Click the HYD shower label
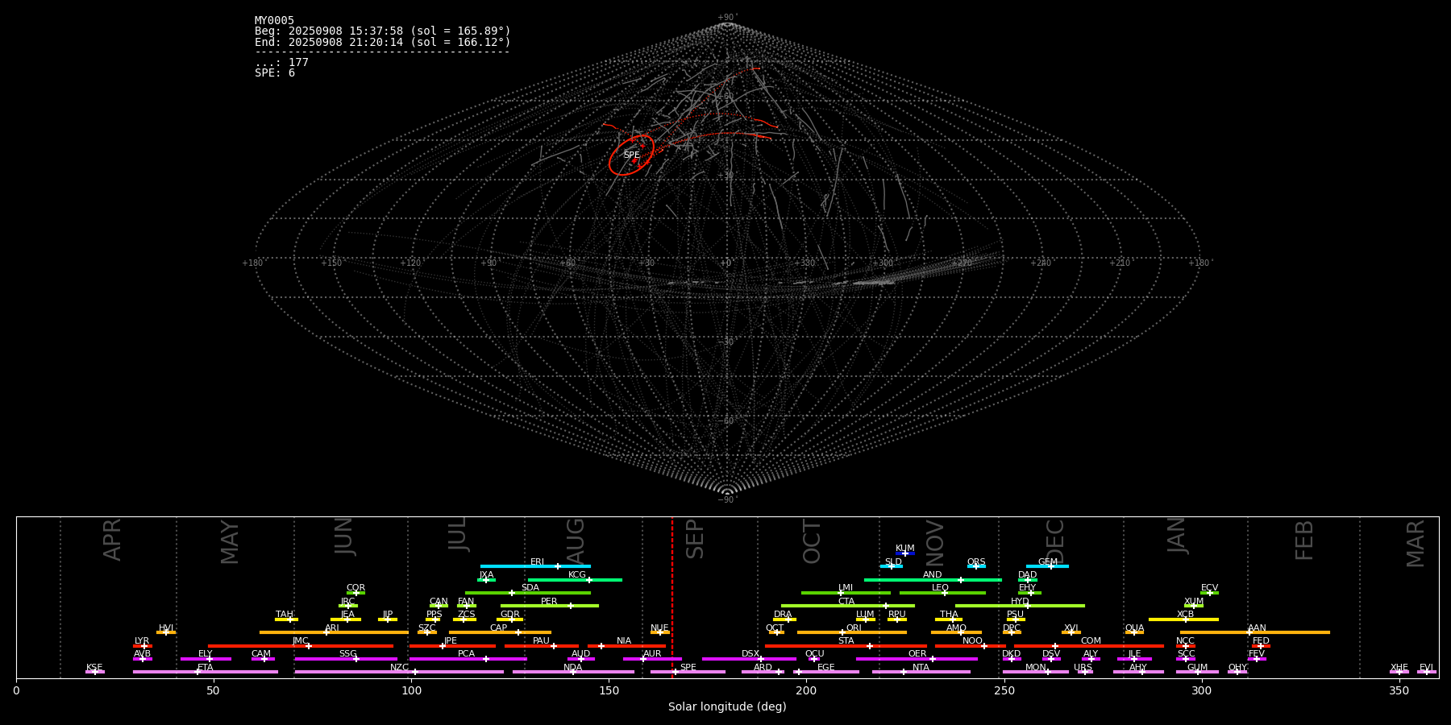Image resolution: width=1451 pixels, height=725 pixels. pos(1020,602)
